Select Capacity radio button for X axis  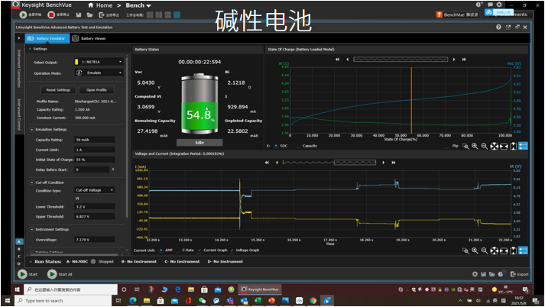click(299, 146)
